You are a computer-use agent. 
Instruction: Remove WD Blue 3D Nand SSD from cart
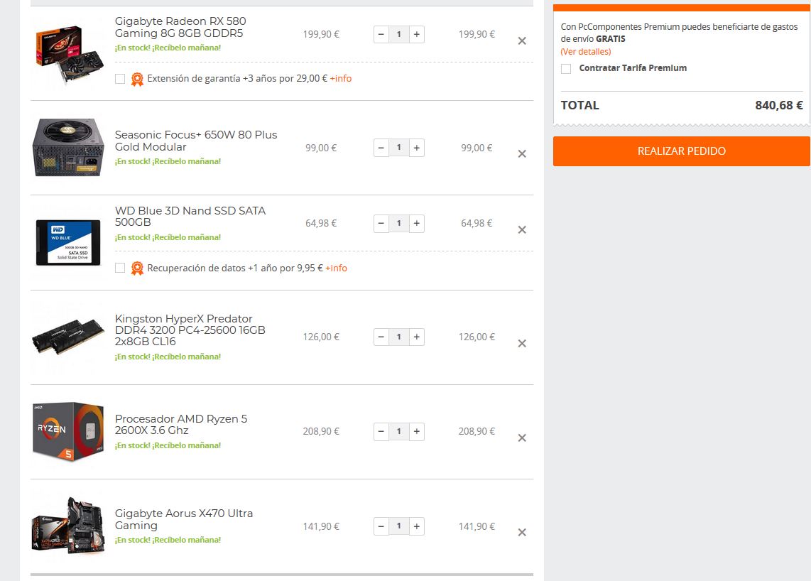[522, 229]
